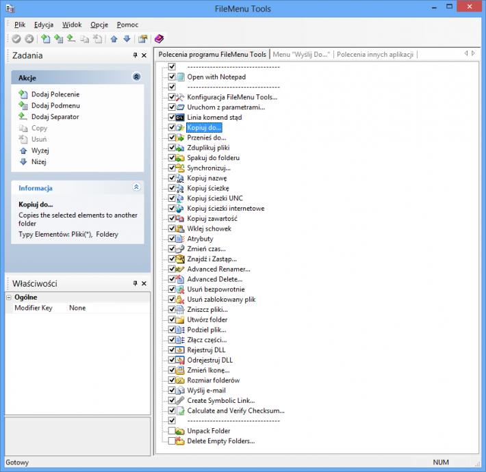Collapse the Informacja section chevron
The image size is (486, 472).
[136, 187]
